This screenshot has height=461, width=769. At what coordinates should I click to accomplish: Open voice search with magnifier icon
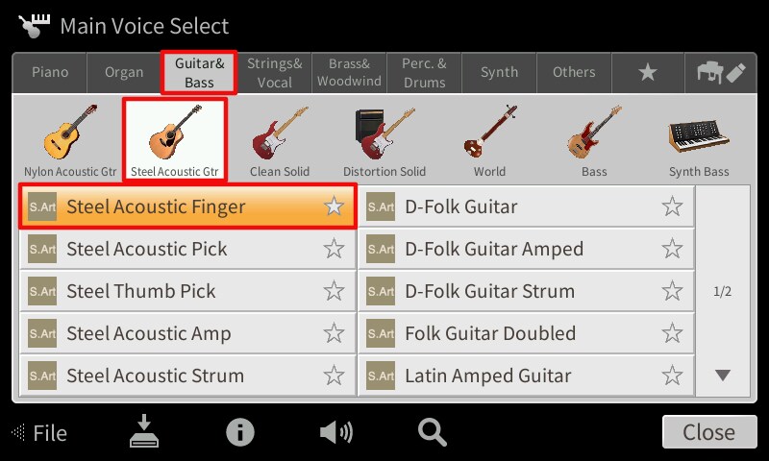pyautogui.click(x=432, y=432)
